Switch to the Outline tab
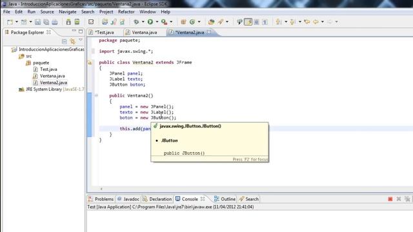The height and width of the screenshot is (232, 413). [x=225, y=199]
